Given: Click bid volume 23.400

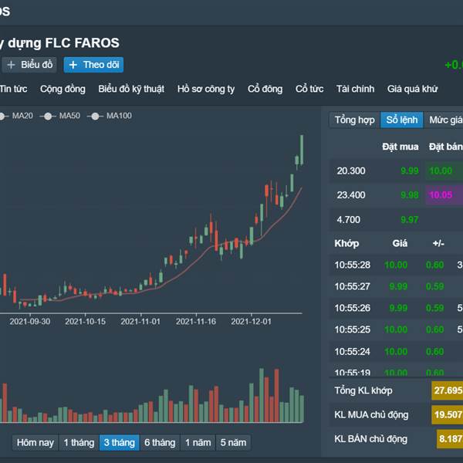Looking at the screenshot, I should 351,195.
